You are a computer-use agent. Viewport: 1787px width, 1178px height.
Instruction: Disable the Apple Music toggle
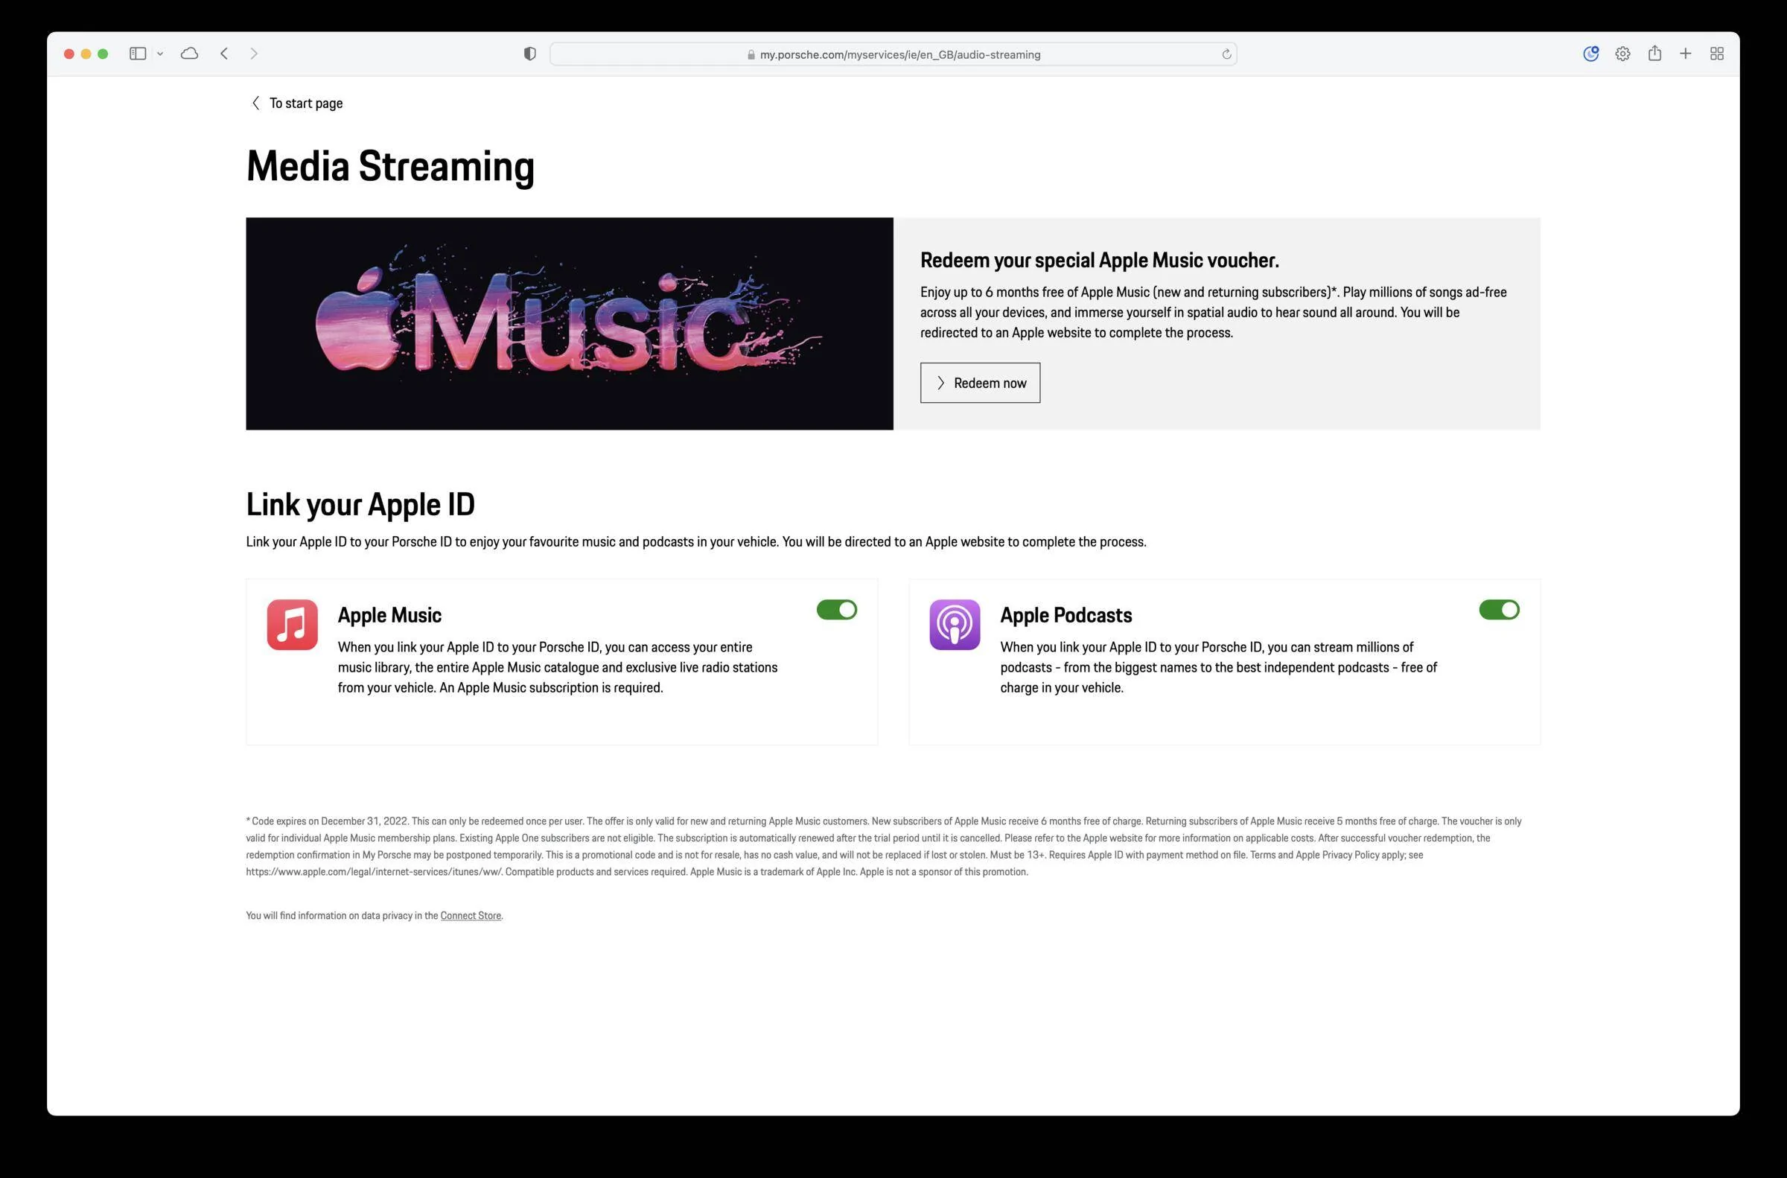click(837, 609)
